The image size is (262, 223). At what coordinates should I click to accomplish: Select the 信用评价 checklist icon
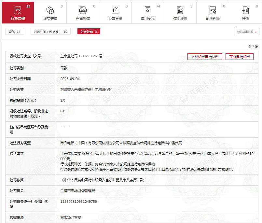(180, 10)
